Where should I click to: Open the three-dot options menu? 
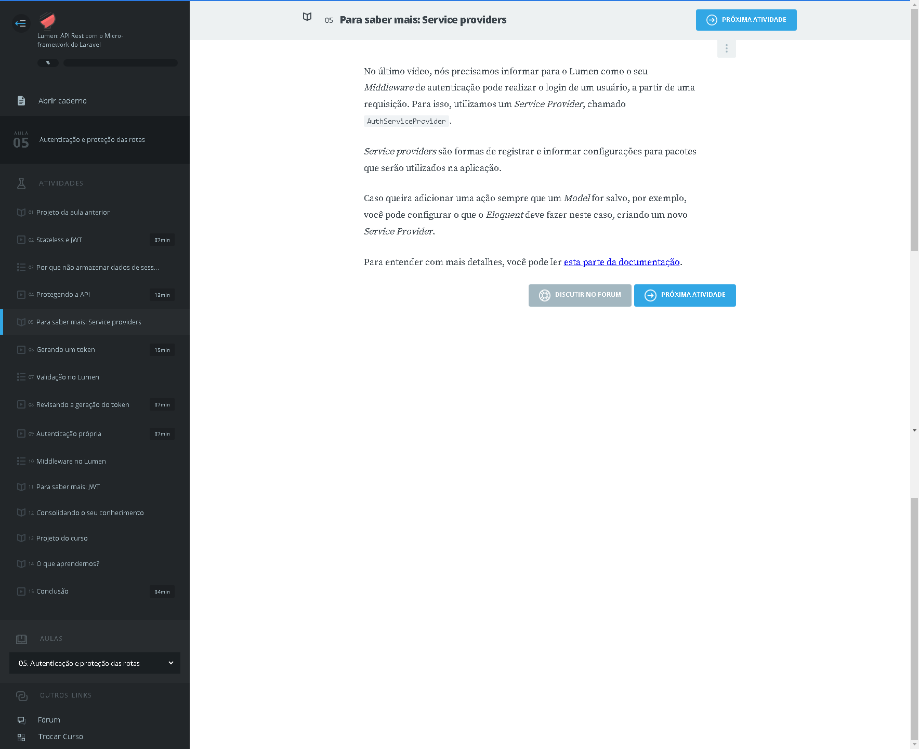coord(726,49)
